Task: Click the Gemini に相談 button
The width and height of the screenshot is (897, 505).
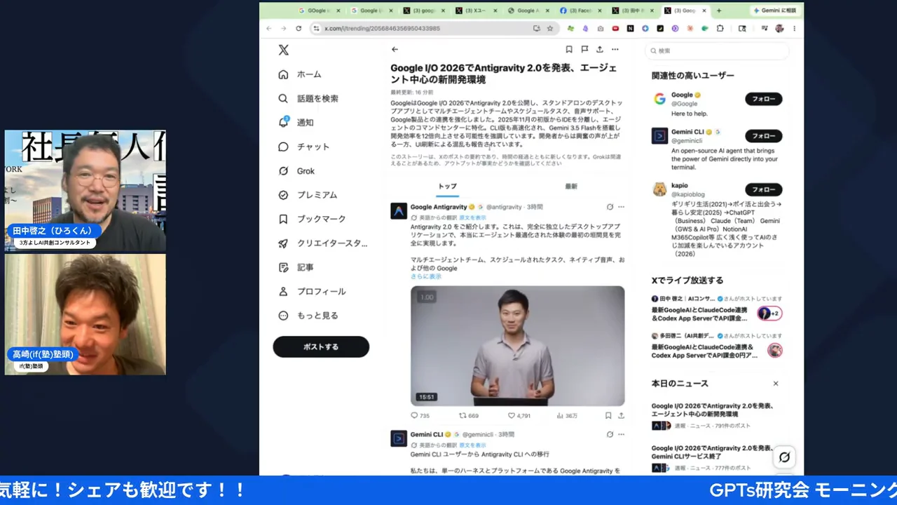Action: click(774, 11)
